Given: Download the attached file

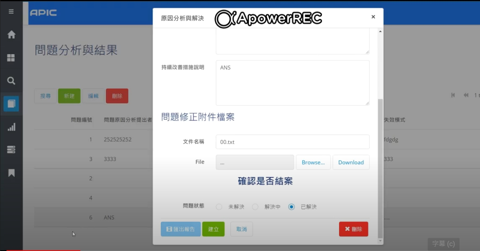Looking at the screenshot, I should coord(351,162).
